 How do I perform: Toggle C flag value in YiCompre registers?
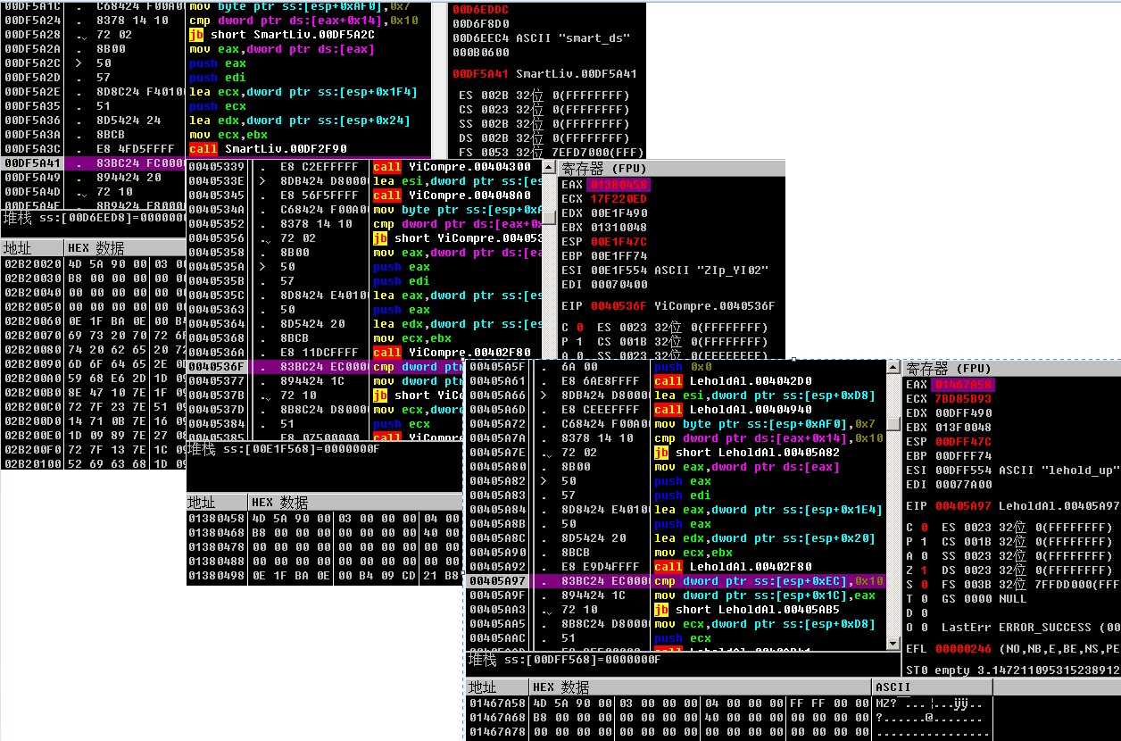point(580,328)
